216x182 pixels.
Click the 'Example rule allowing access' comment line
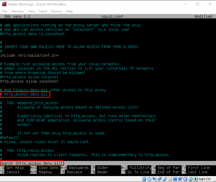click(x=61, y=64)
